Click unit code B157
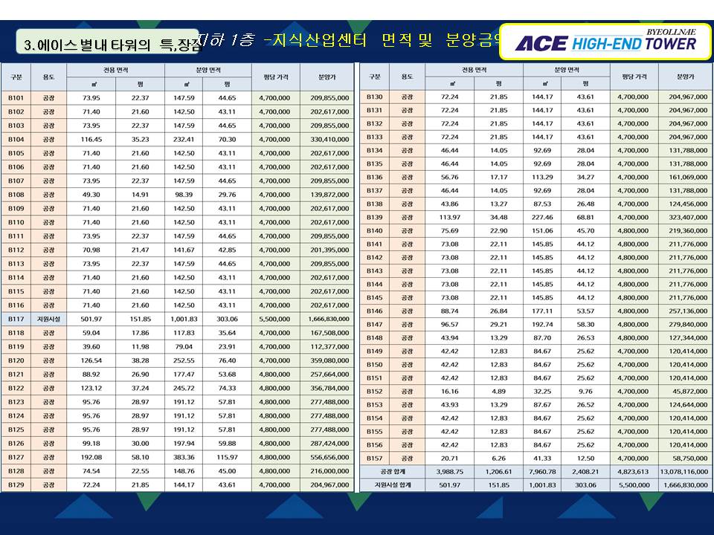Image resolution: width=714 pixels, height=535 pixels. coord(374,458)
